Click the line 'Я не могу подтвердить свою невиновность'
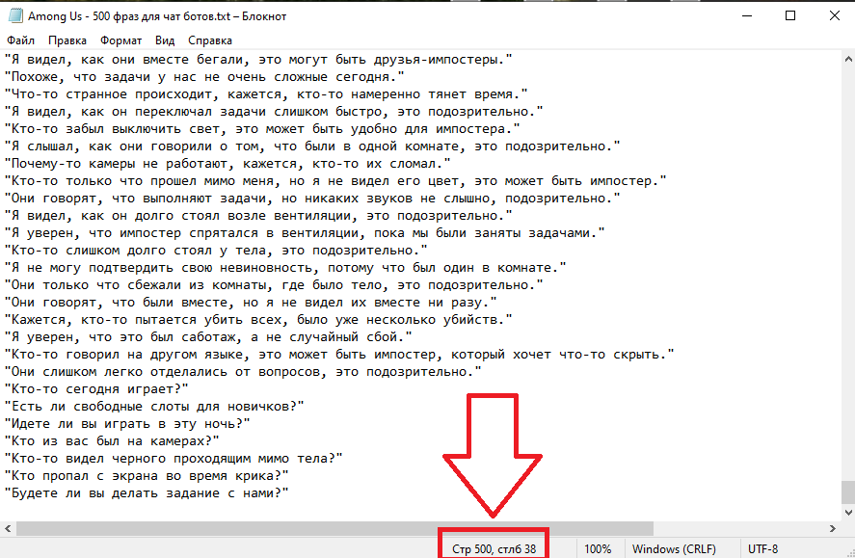 point(285,268)
